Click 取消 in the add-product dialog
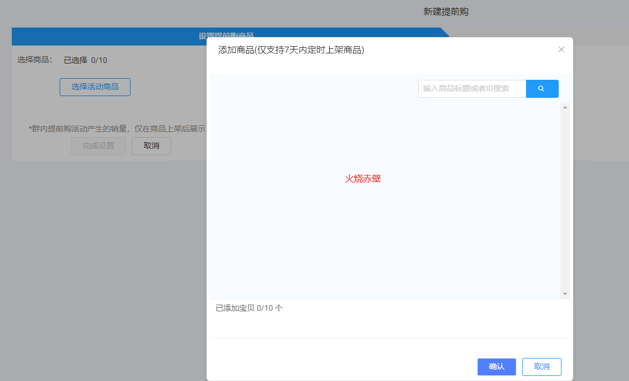 coord(542,366)
